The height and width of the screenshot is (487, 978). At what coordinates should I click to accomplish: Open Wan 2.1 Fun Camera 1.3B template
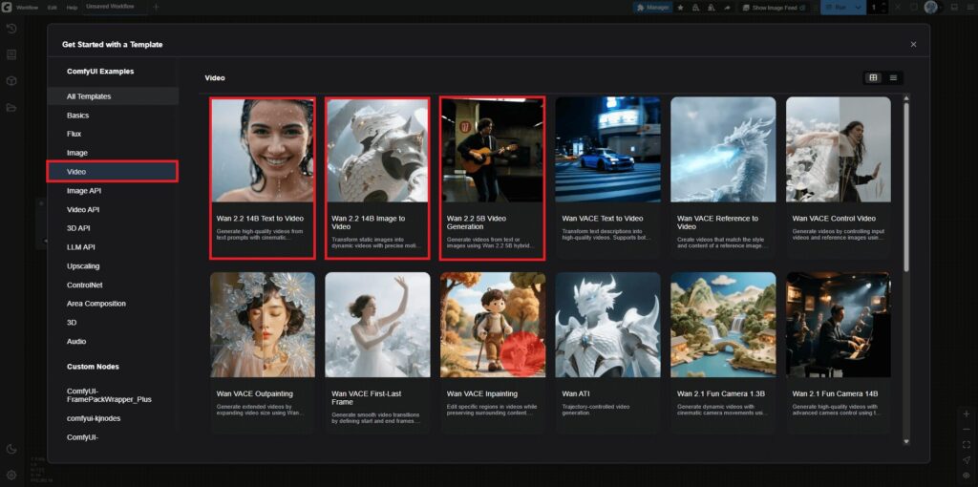723,353
